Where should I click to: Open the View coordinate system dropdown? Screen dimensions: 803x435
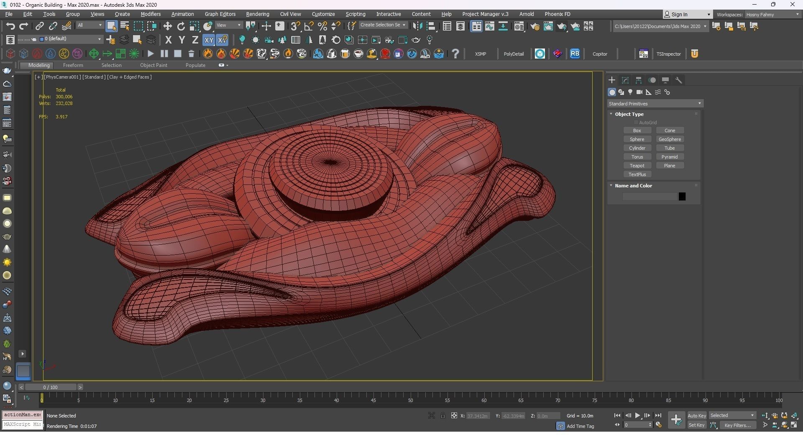tap(228, 25)
